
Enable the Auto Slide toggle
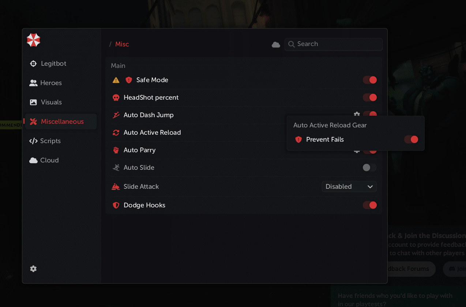[369, 168]
